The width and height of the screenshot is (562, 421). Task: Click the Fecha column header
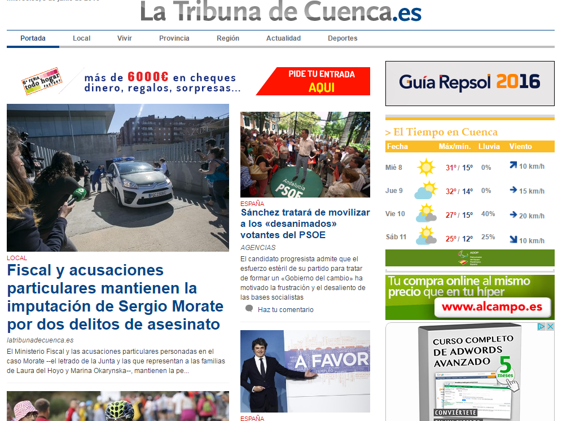click(397, 146)
